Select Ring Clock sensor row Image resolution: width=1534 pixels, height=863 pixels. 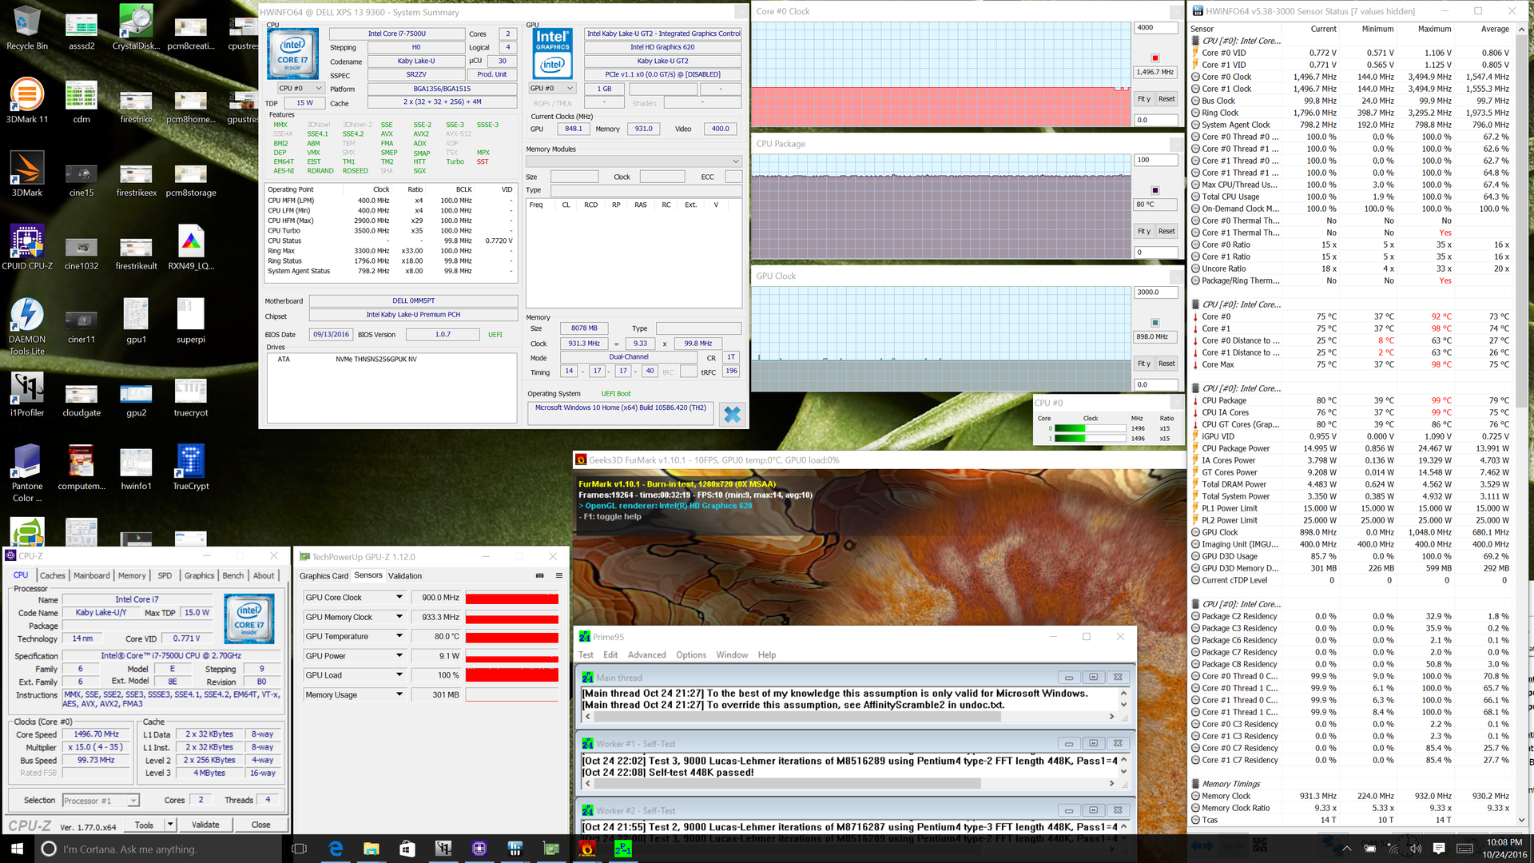(x=1350, y=113)
